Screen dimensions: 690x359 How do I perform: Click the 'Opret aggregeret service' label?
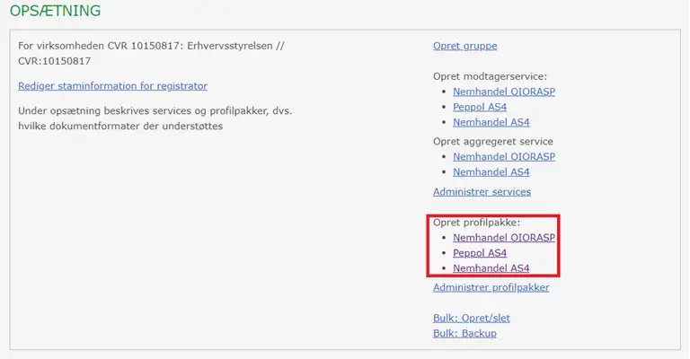pos(492,141)
